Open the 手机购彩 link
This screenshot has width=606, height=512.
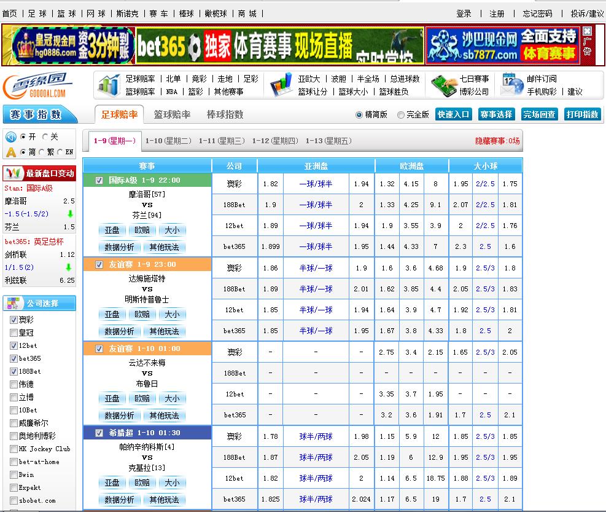542,92
